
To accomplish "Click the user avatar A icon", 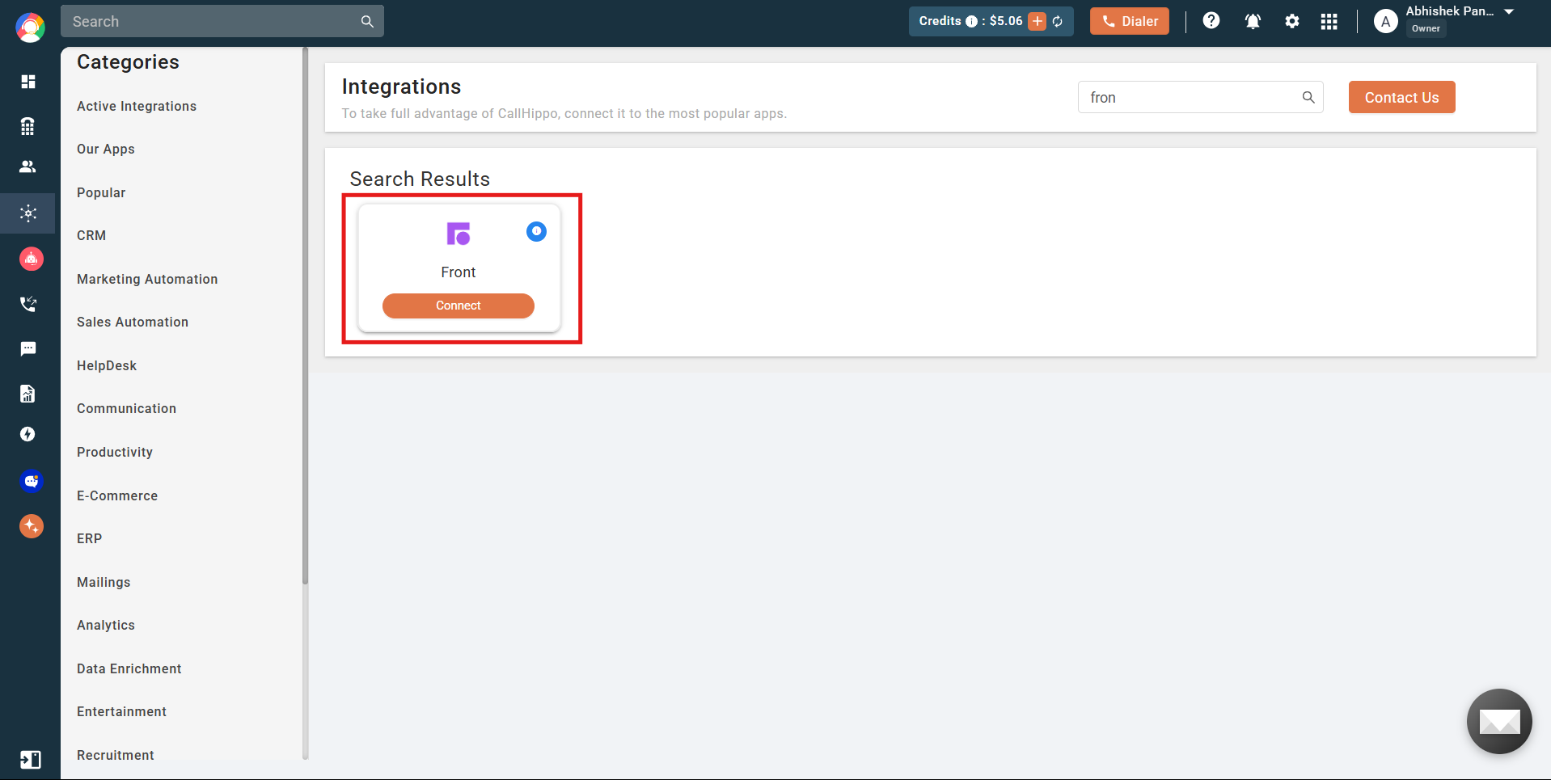I will point(1386,22).
